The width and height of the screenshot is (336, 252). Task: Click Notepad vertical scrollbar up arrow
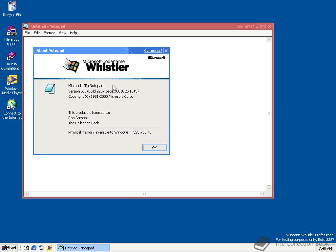point(269,39)
